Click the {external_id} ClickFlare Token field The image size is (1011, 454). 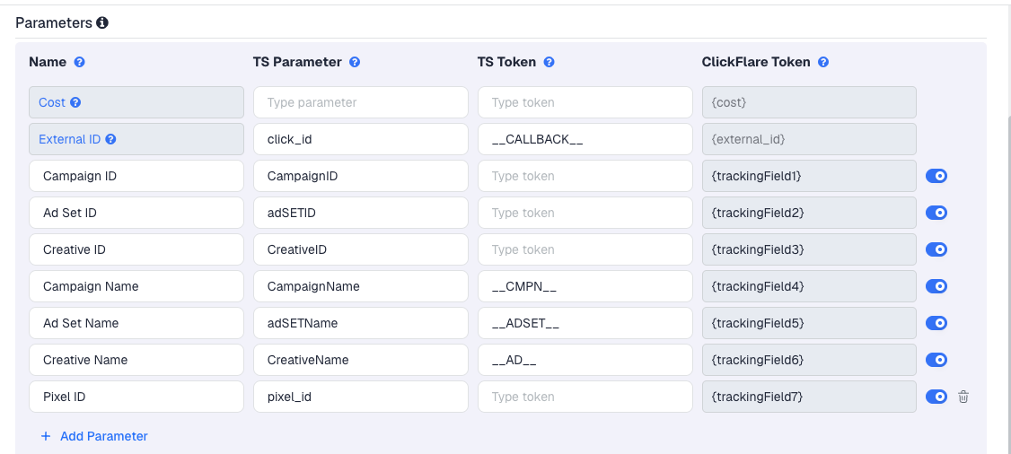[809, 139]
